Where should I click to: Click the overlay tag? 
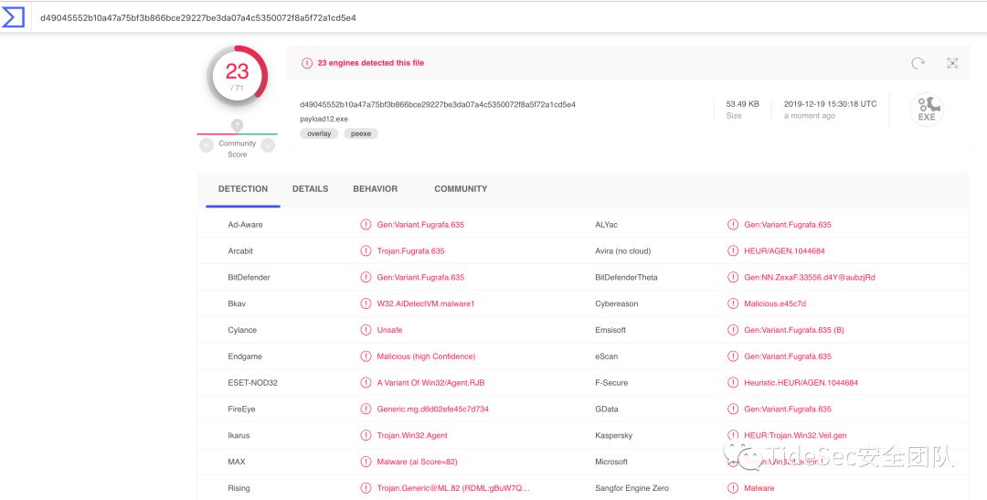[x=319, y=133]
